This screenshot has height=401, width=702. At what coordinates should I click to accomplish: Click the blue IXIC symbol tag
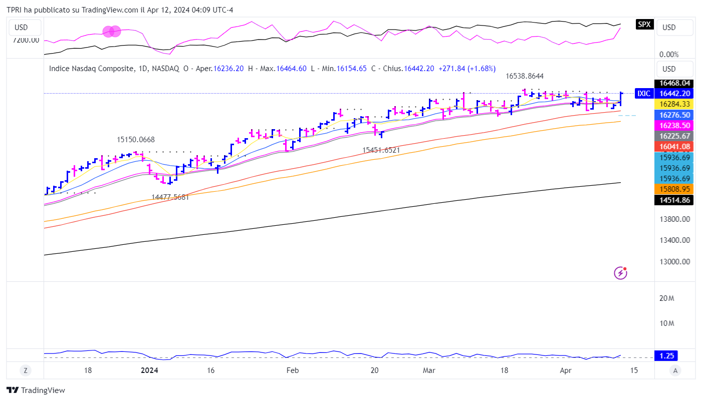(643, 93)
